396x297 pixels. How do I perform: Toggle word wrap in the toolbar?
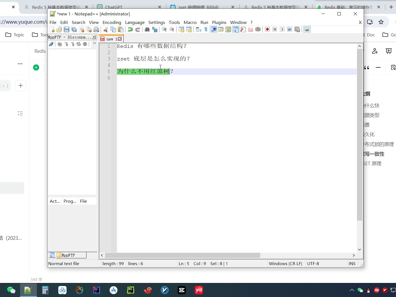[199, 29]
